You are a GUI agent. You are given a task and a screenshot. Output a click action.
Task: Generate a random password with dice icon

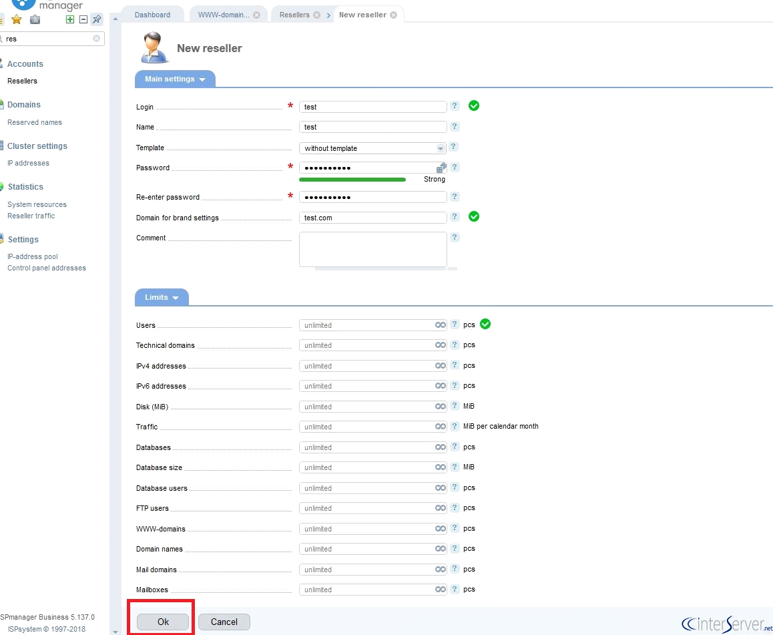(441, 168)
